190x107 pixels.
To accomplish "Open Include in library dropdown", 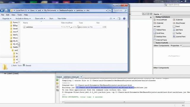I will tap(23, 18).
